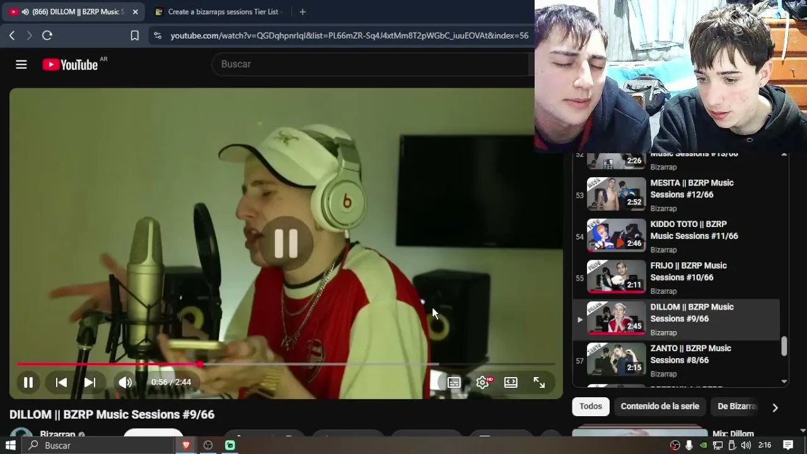Open the NVIDIA tray icon
Image resolution: width=807 pixels, height=454 pixels.
click(x=704, y=445)
